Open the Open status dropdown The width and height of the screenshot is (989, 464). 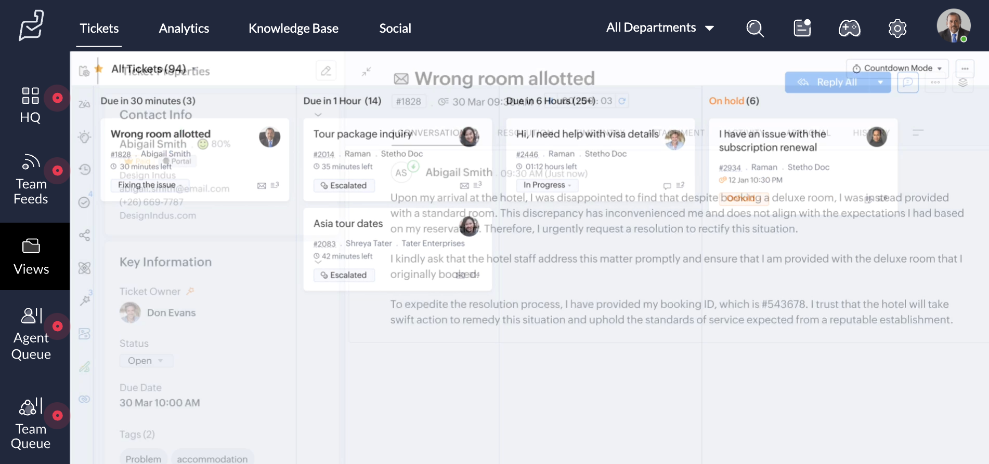click(146, 361)
